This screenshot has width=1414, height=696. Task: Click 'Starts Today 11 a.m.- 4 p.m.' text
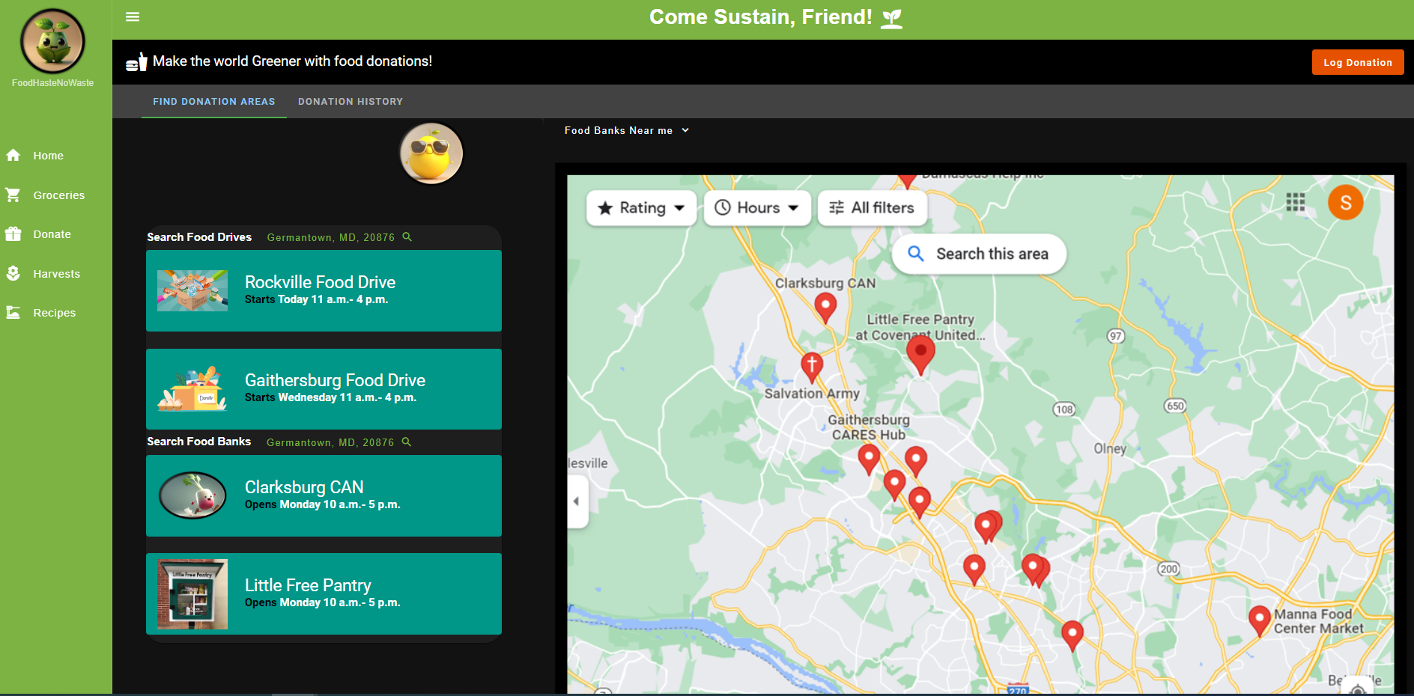(316, 299)
